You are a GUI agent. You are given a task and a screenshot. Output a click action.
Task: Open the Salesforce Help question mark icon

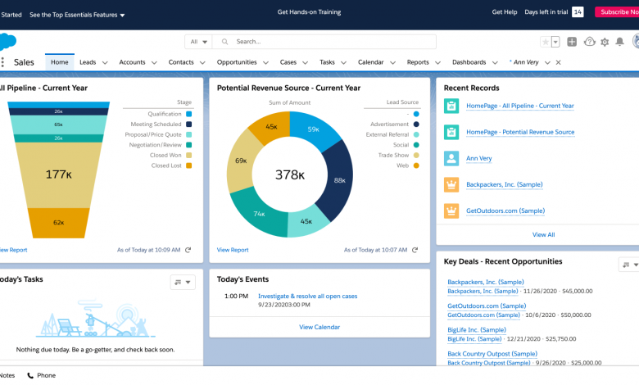(x=589, y=42)
